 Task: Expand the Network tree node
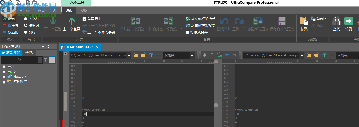(x=4, y=77)
